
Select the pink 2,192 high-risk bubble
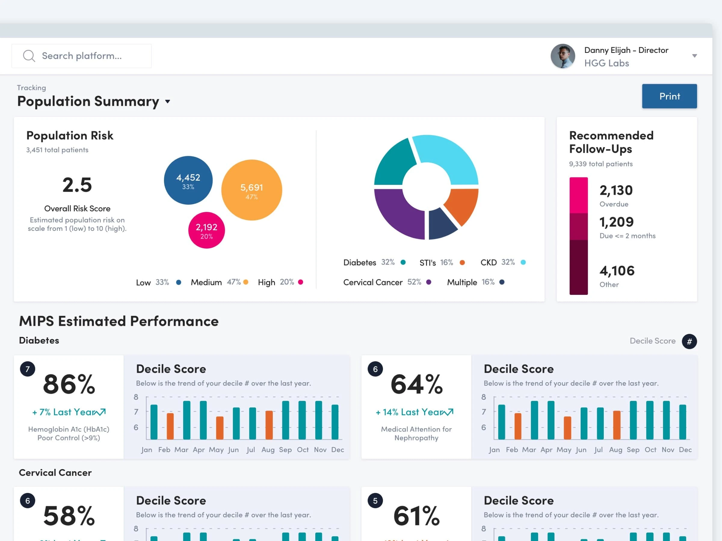coord(206,230)
